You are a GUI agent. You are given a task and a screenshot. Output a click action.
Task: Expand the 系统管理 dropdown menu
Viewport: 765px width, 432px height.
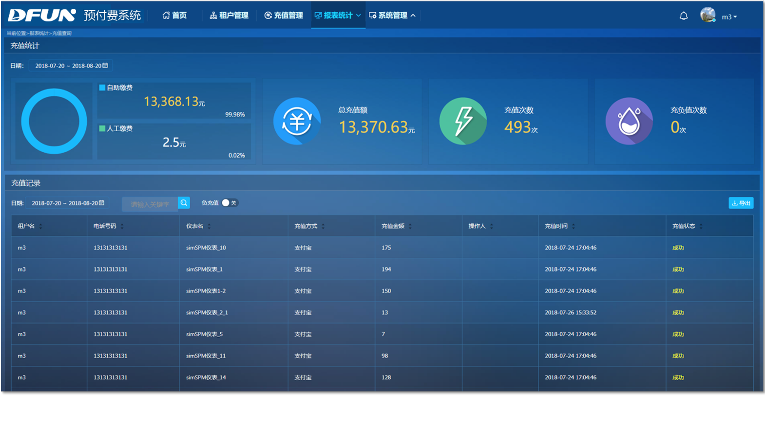point(392,16)
